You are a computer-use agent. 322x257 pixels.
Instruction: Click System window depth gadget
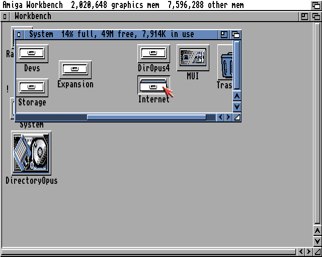point(235,35)
